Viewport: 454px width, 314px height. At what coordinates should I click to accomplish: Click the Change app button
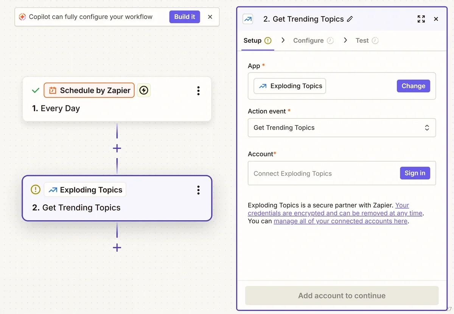(414, 86)
